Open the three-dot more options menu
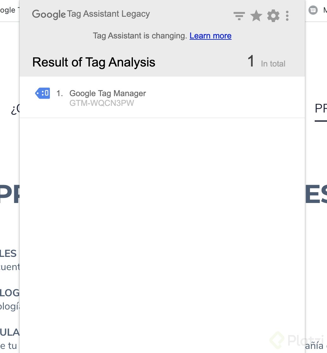Image resolution: width=327 pixels, height=353 pixels. (287, 16)
